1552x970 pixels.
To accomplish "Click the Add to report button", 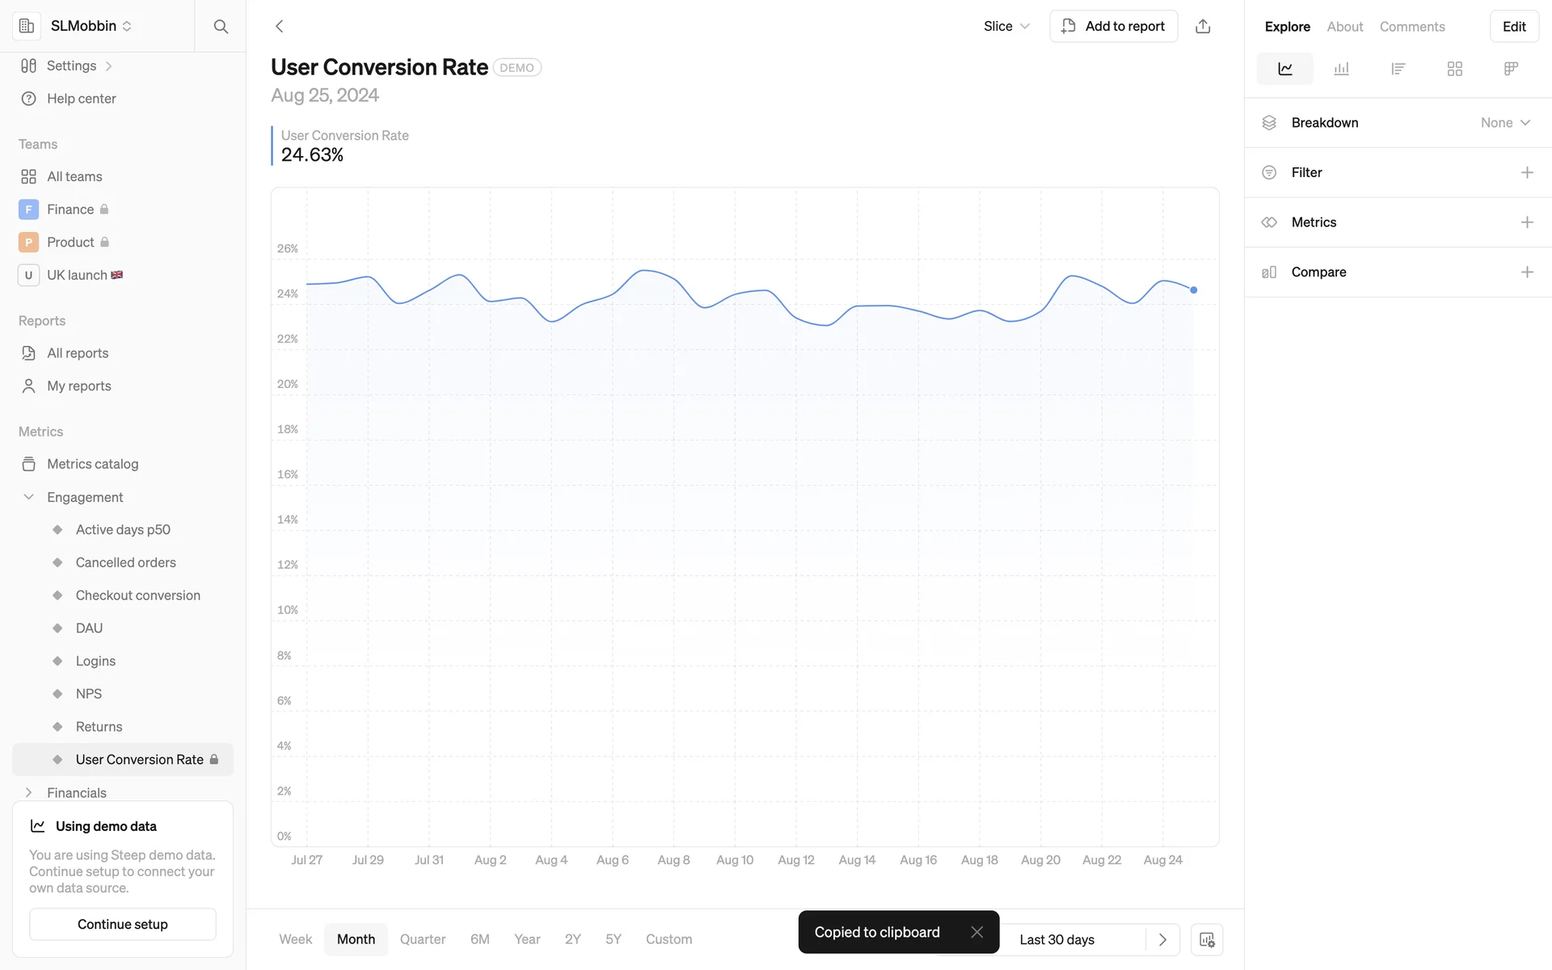I will [x=1113, y=27].
